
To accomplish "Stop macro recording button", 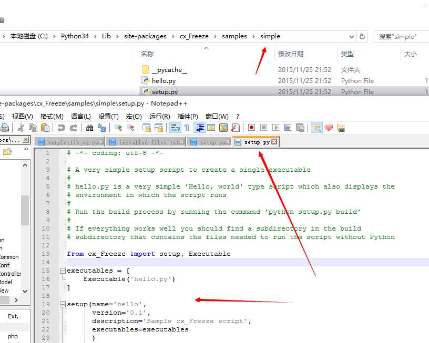I will [263, 128].
